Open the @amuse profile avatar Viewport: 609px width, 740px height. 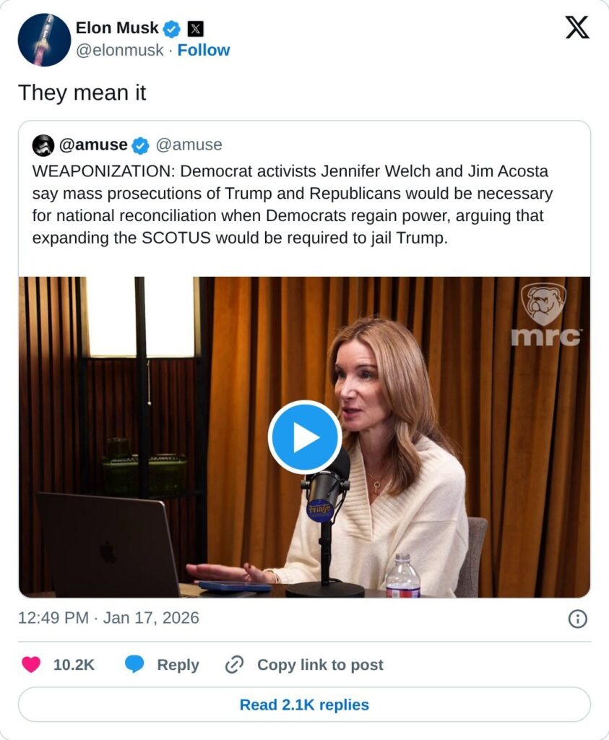[43, 145]
